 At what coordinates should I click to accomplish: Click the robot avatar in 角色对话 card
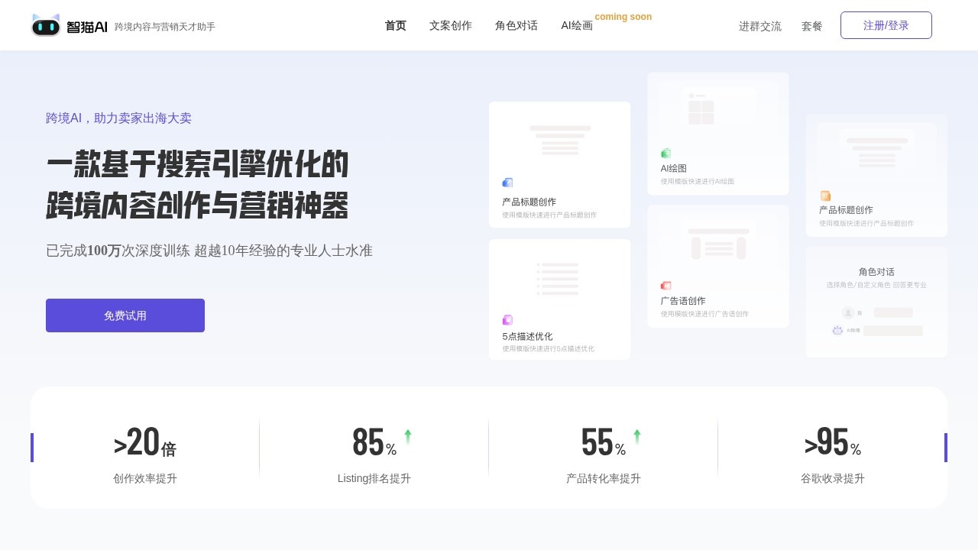pyautogui.click(x=837, y=330)
